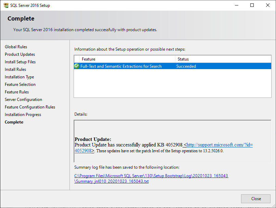Click the SQL Server Setup title bar icon
This screenshot has width=276, height=208.
[x=6, y=5]
